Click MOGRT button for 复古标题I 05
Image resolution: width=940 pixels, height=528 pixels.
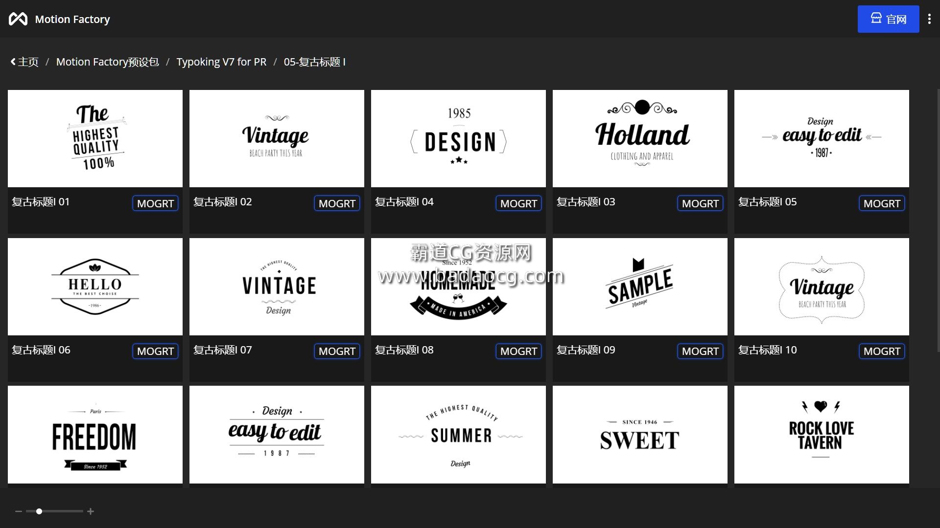(882, 203)
